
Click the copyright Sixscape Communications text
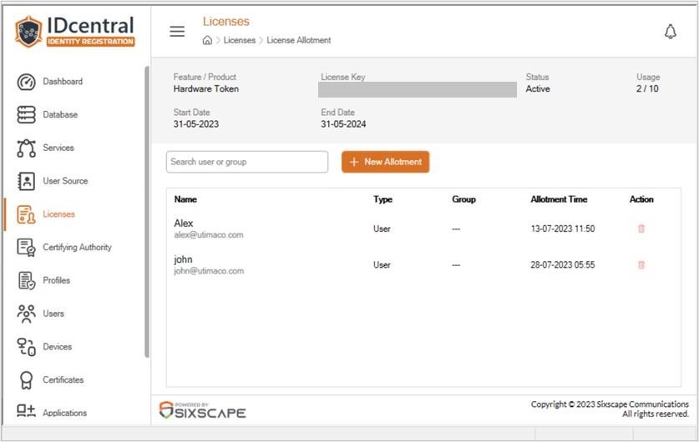[x=610, y=404]
